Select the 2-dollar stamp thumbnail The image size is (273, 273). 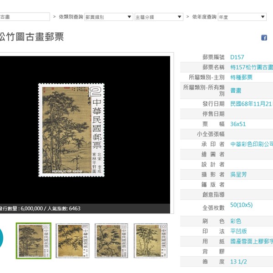34,241
